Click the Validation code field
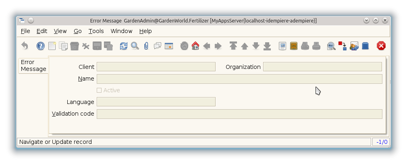 [x=239, y=114]
